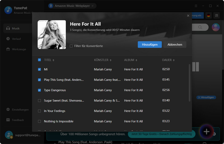Screen dimensions: 224x144
Task: Click the background Hinzufügen pill button
Action: [x=206, y=97]
